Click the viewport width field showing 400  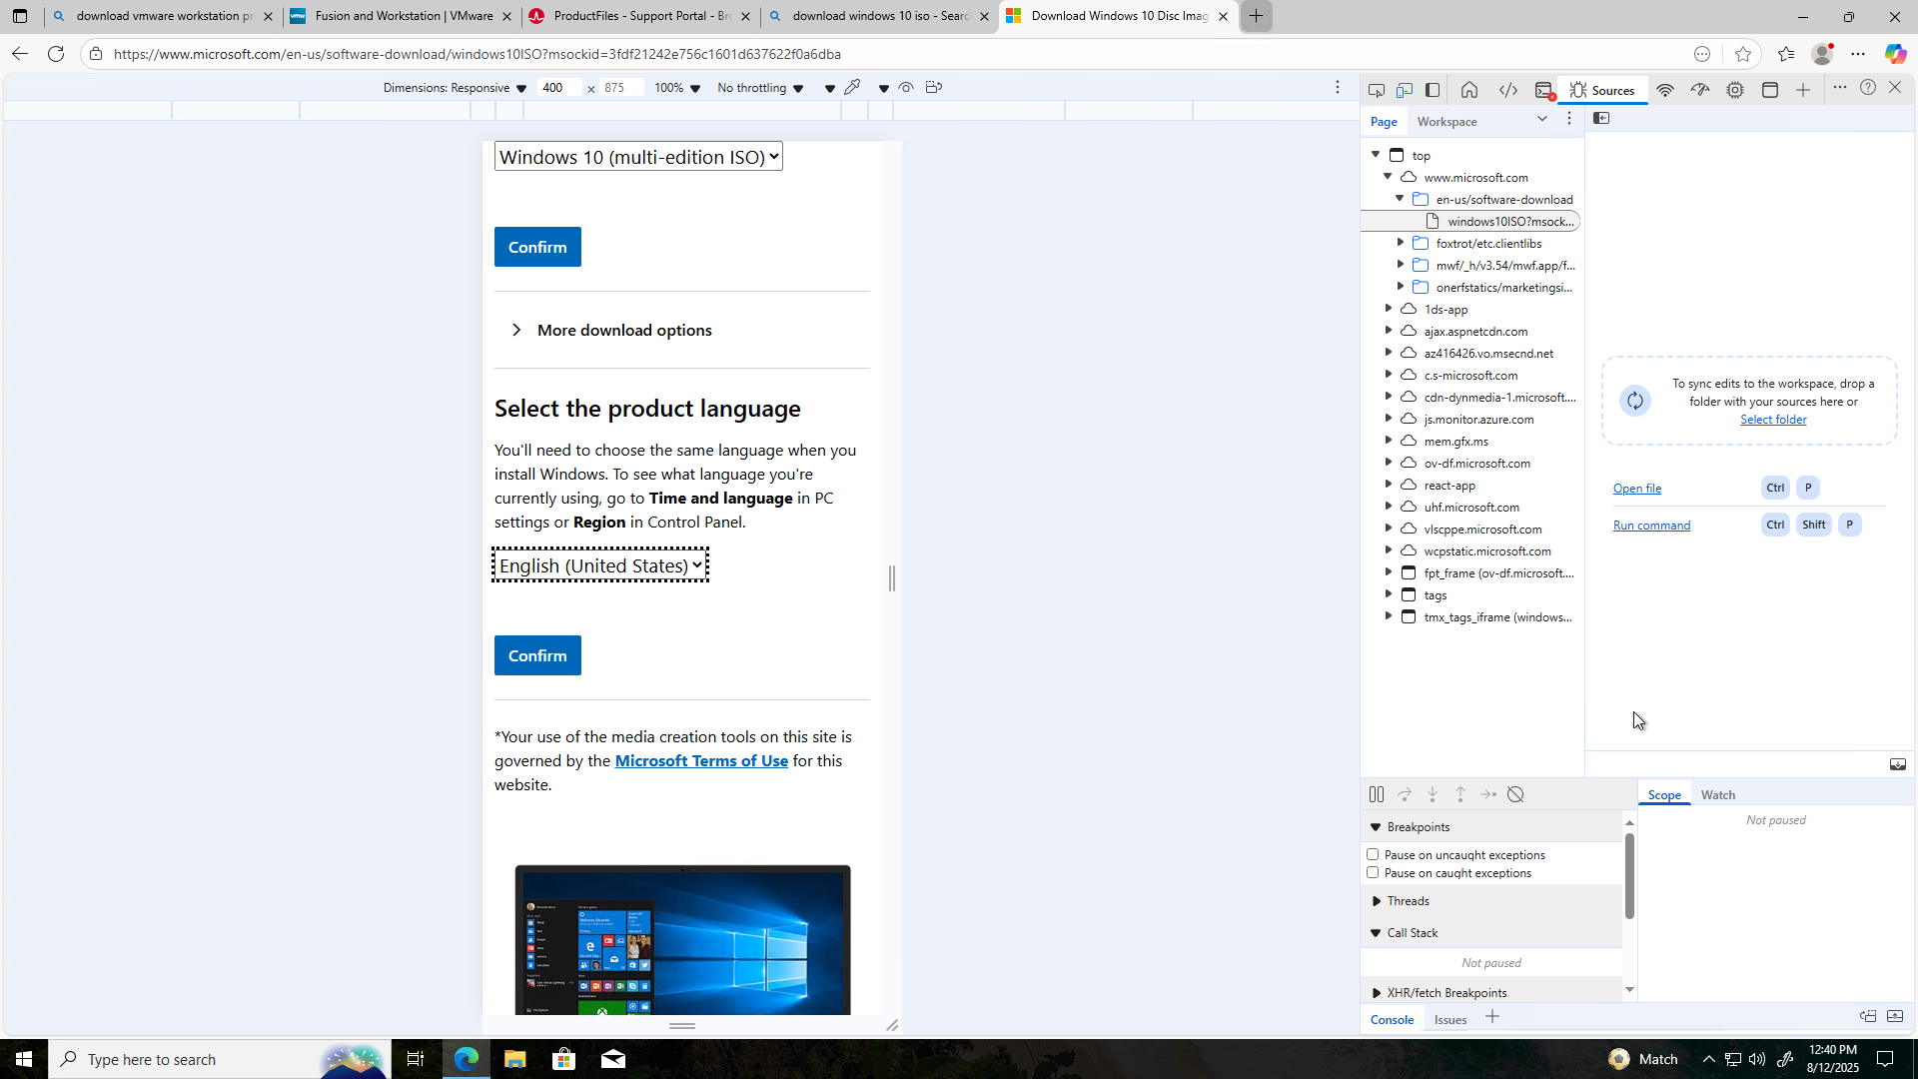coord(558,88)
